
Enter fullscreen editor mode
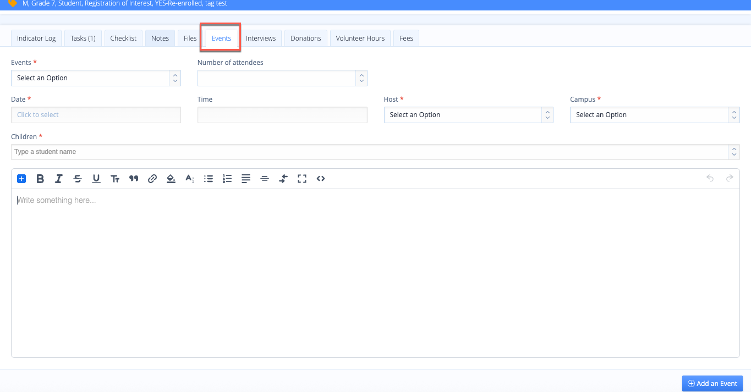click(302, 179)
